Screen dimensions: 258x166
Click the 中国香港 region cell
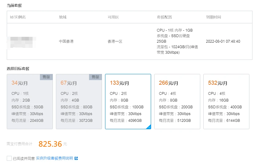click(66, 41)
